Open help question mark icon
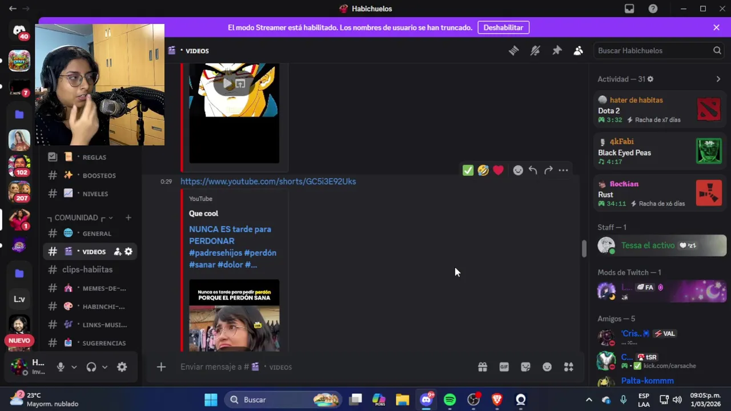 coord(653,9)
